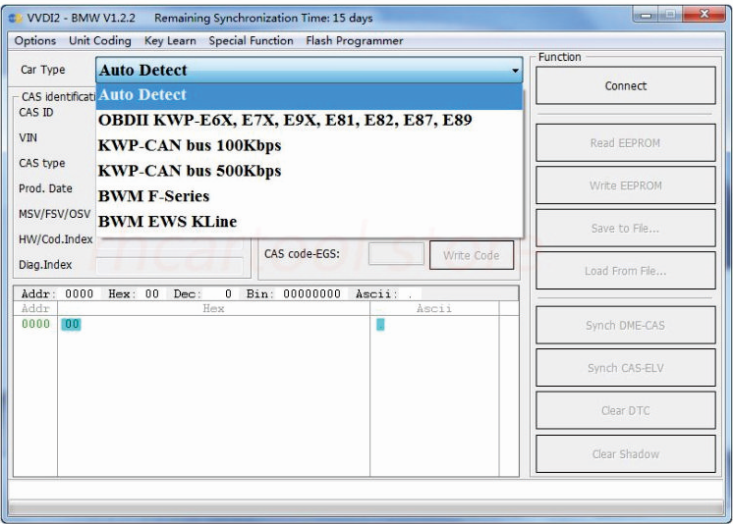Image resolution: width=733 pixels, height=524 pixels.
Task: Click the Save to File button
Action: 626,228
